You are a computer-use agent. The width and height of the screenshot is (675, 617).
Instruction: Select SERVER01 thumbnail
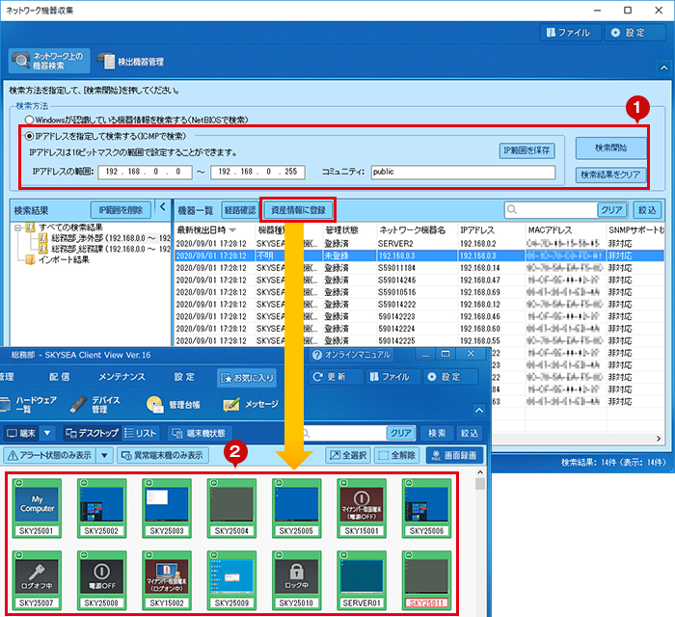tap(362, 580)
